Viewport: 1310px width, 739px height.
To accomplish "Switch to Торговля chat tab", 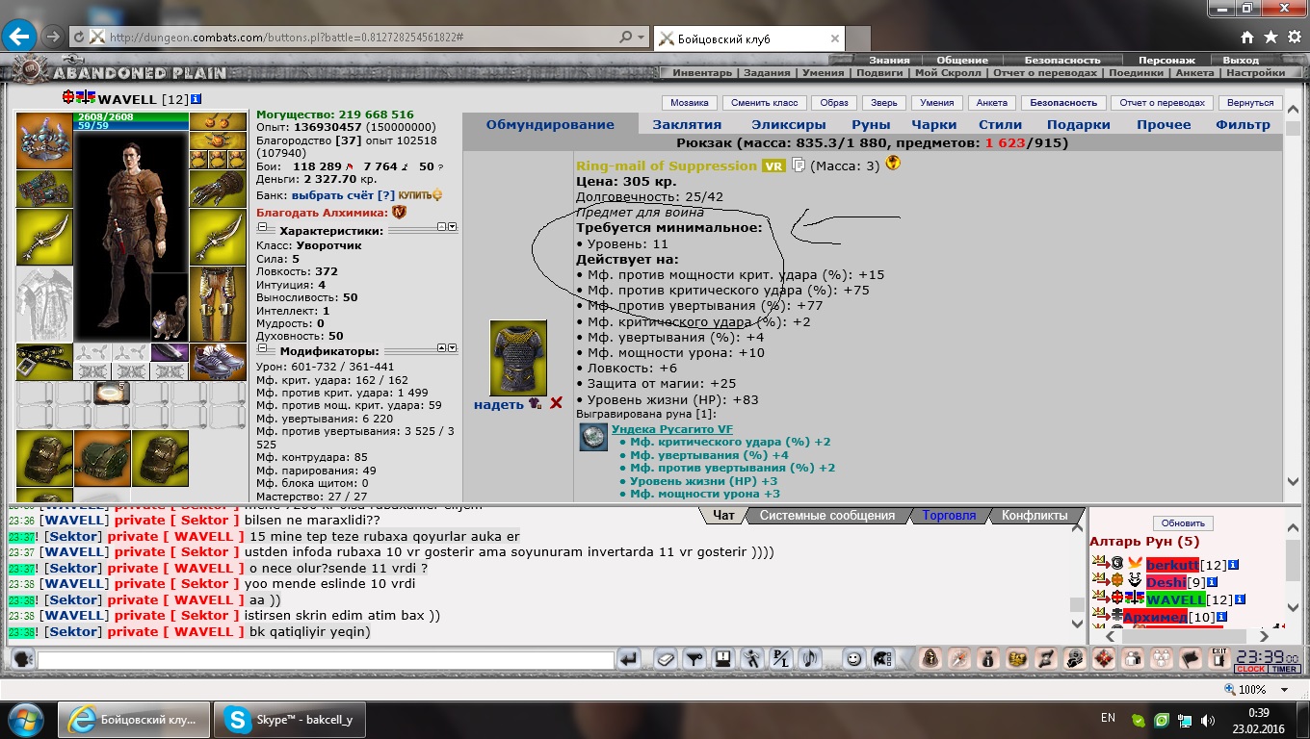I will (x=949, y=516).
